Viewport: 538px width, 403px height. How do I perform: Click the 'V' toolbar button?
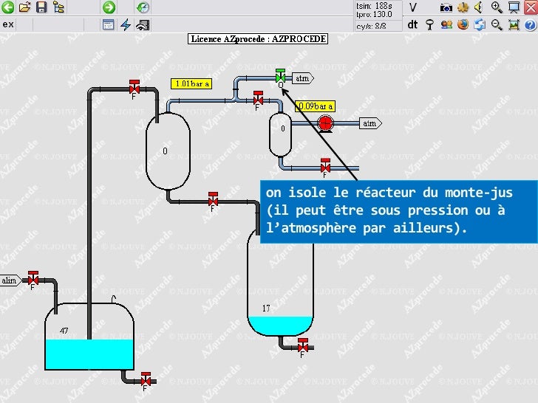(413, 7)
